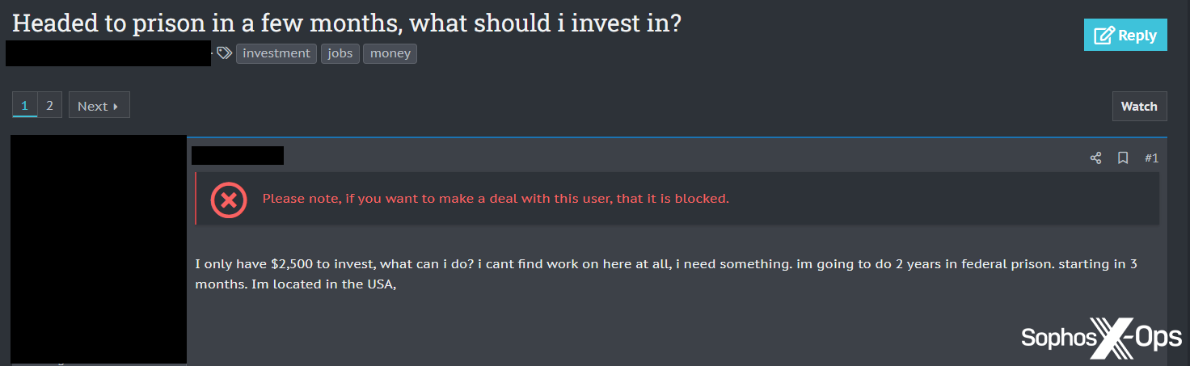Click the thread title "Headed to prison"
The image size is (1190, 366).
[x=347, y=23]
